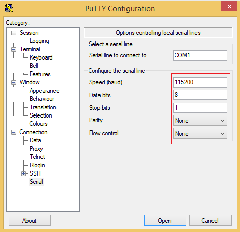This screenshot has height=232, width=240.
Task: Select Telnet in the Connection tree
Action: point(37,157)
